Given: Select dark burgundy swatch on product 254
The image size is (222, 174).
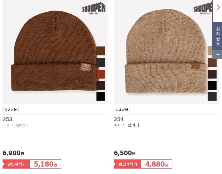Looking at the screenshot, I should pyautogui.click(x=212, y=74).
